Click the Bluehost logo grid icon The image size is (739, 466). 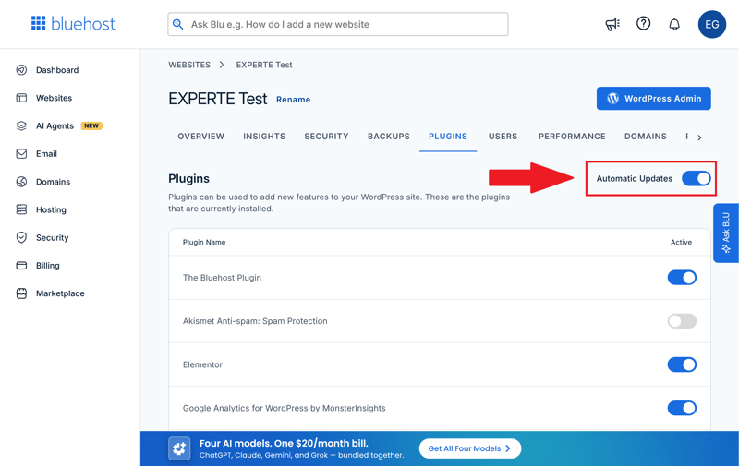pyautogui.click(x=38, y=23)
